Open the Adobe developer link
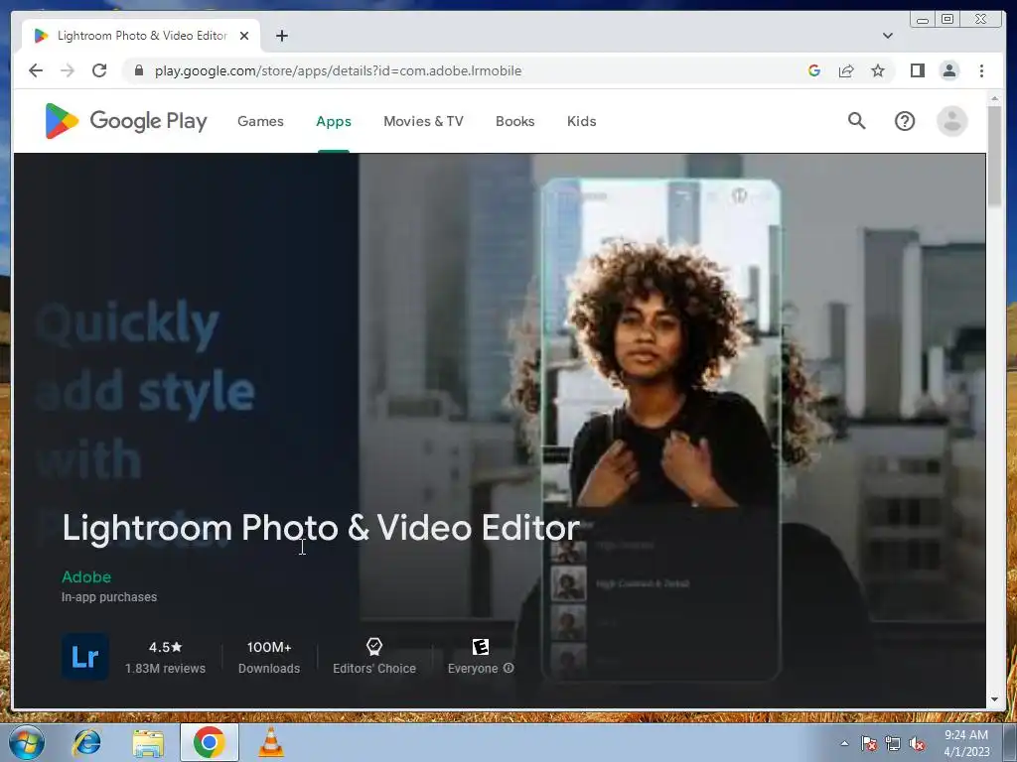The height and width of the screenshot is (762, 1017). [86, 576]
